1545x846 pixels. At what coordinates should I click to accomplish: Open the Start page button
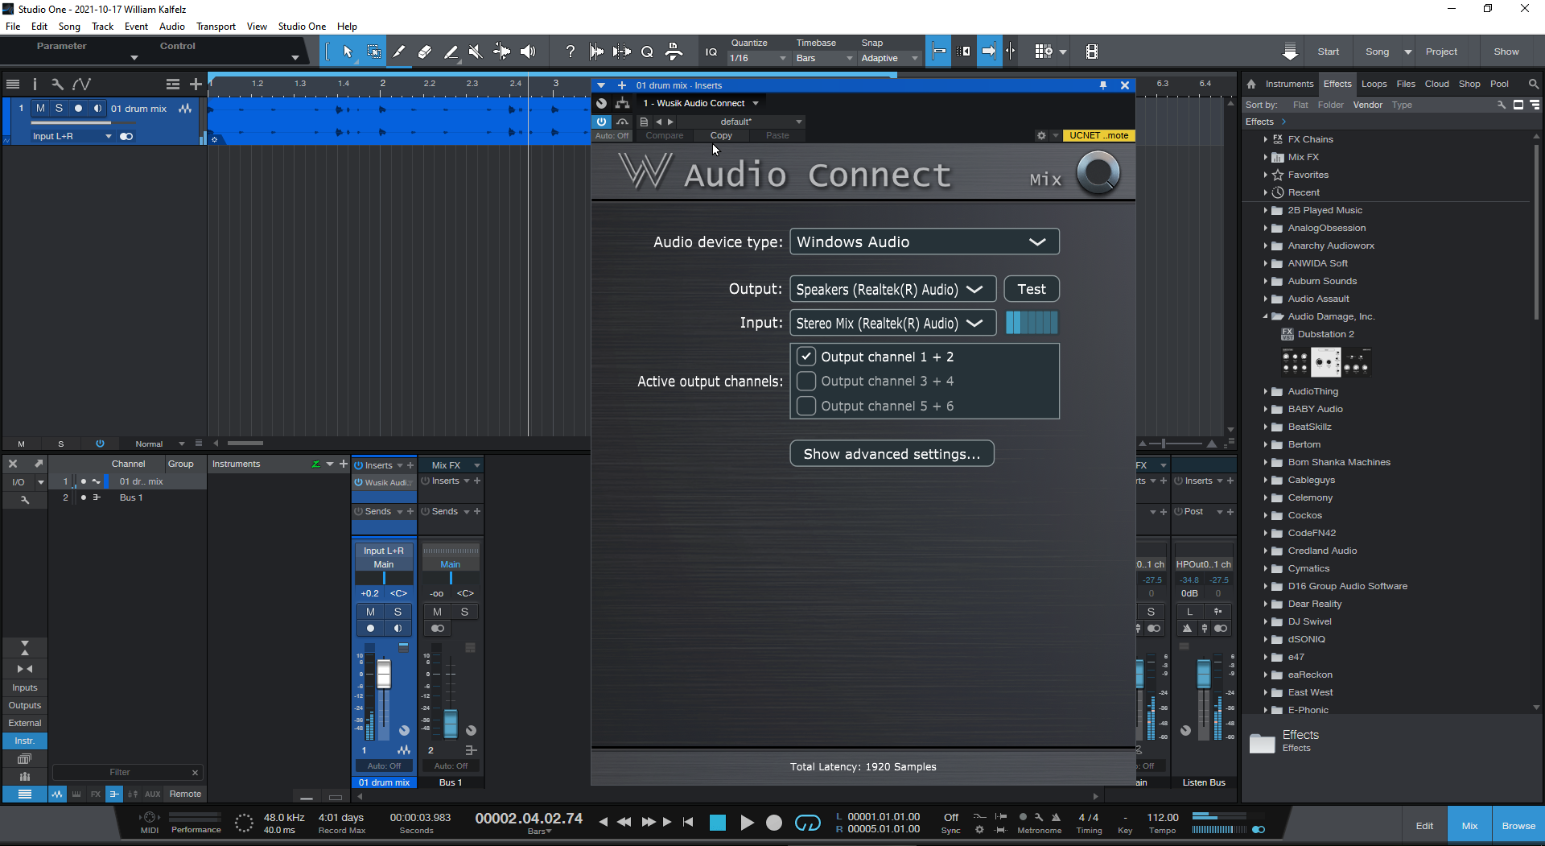[x=1328, y=52]
